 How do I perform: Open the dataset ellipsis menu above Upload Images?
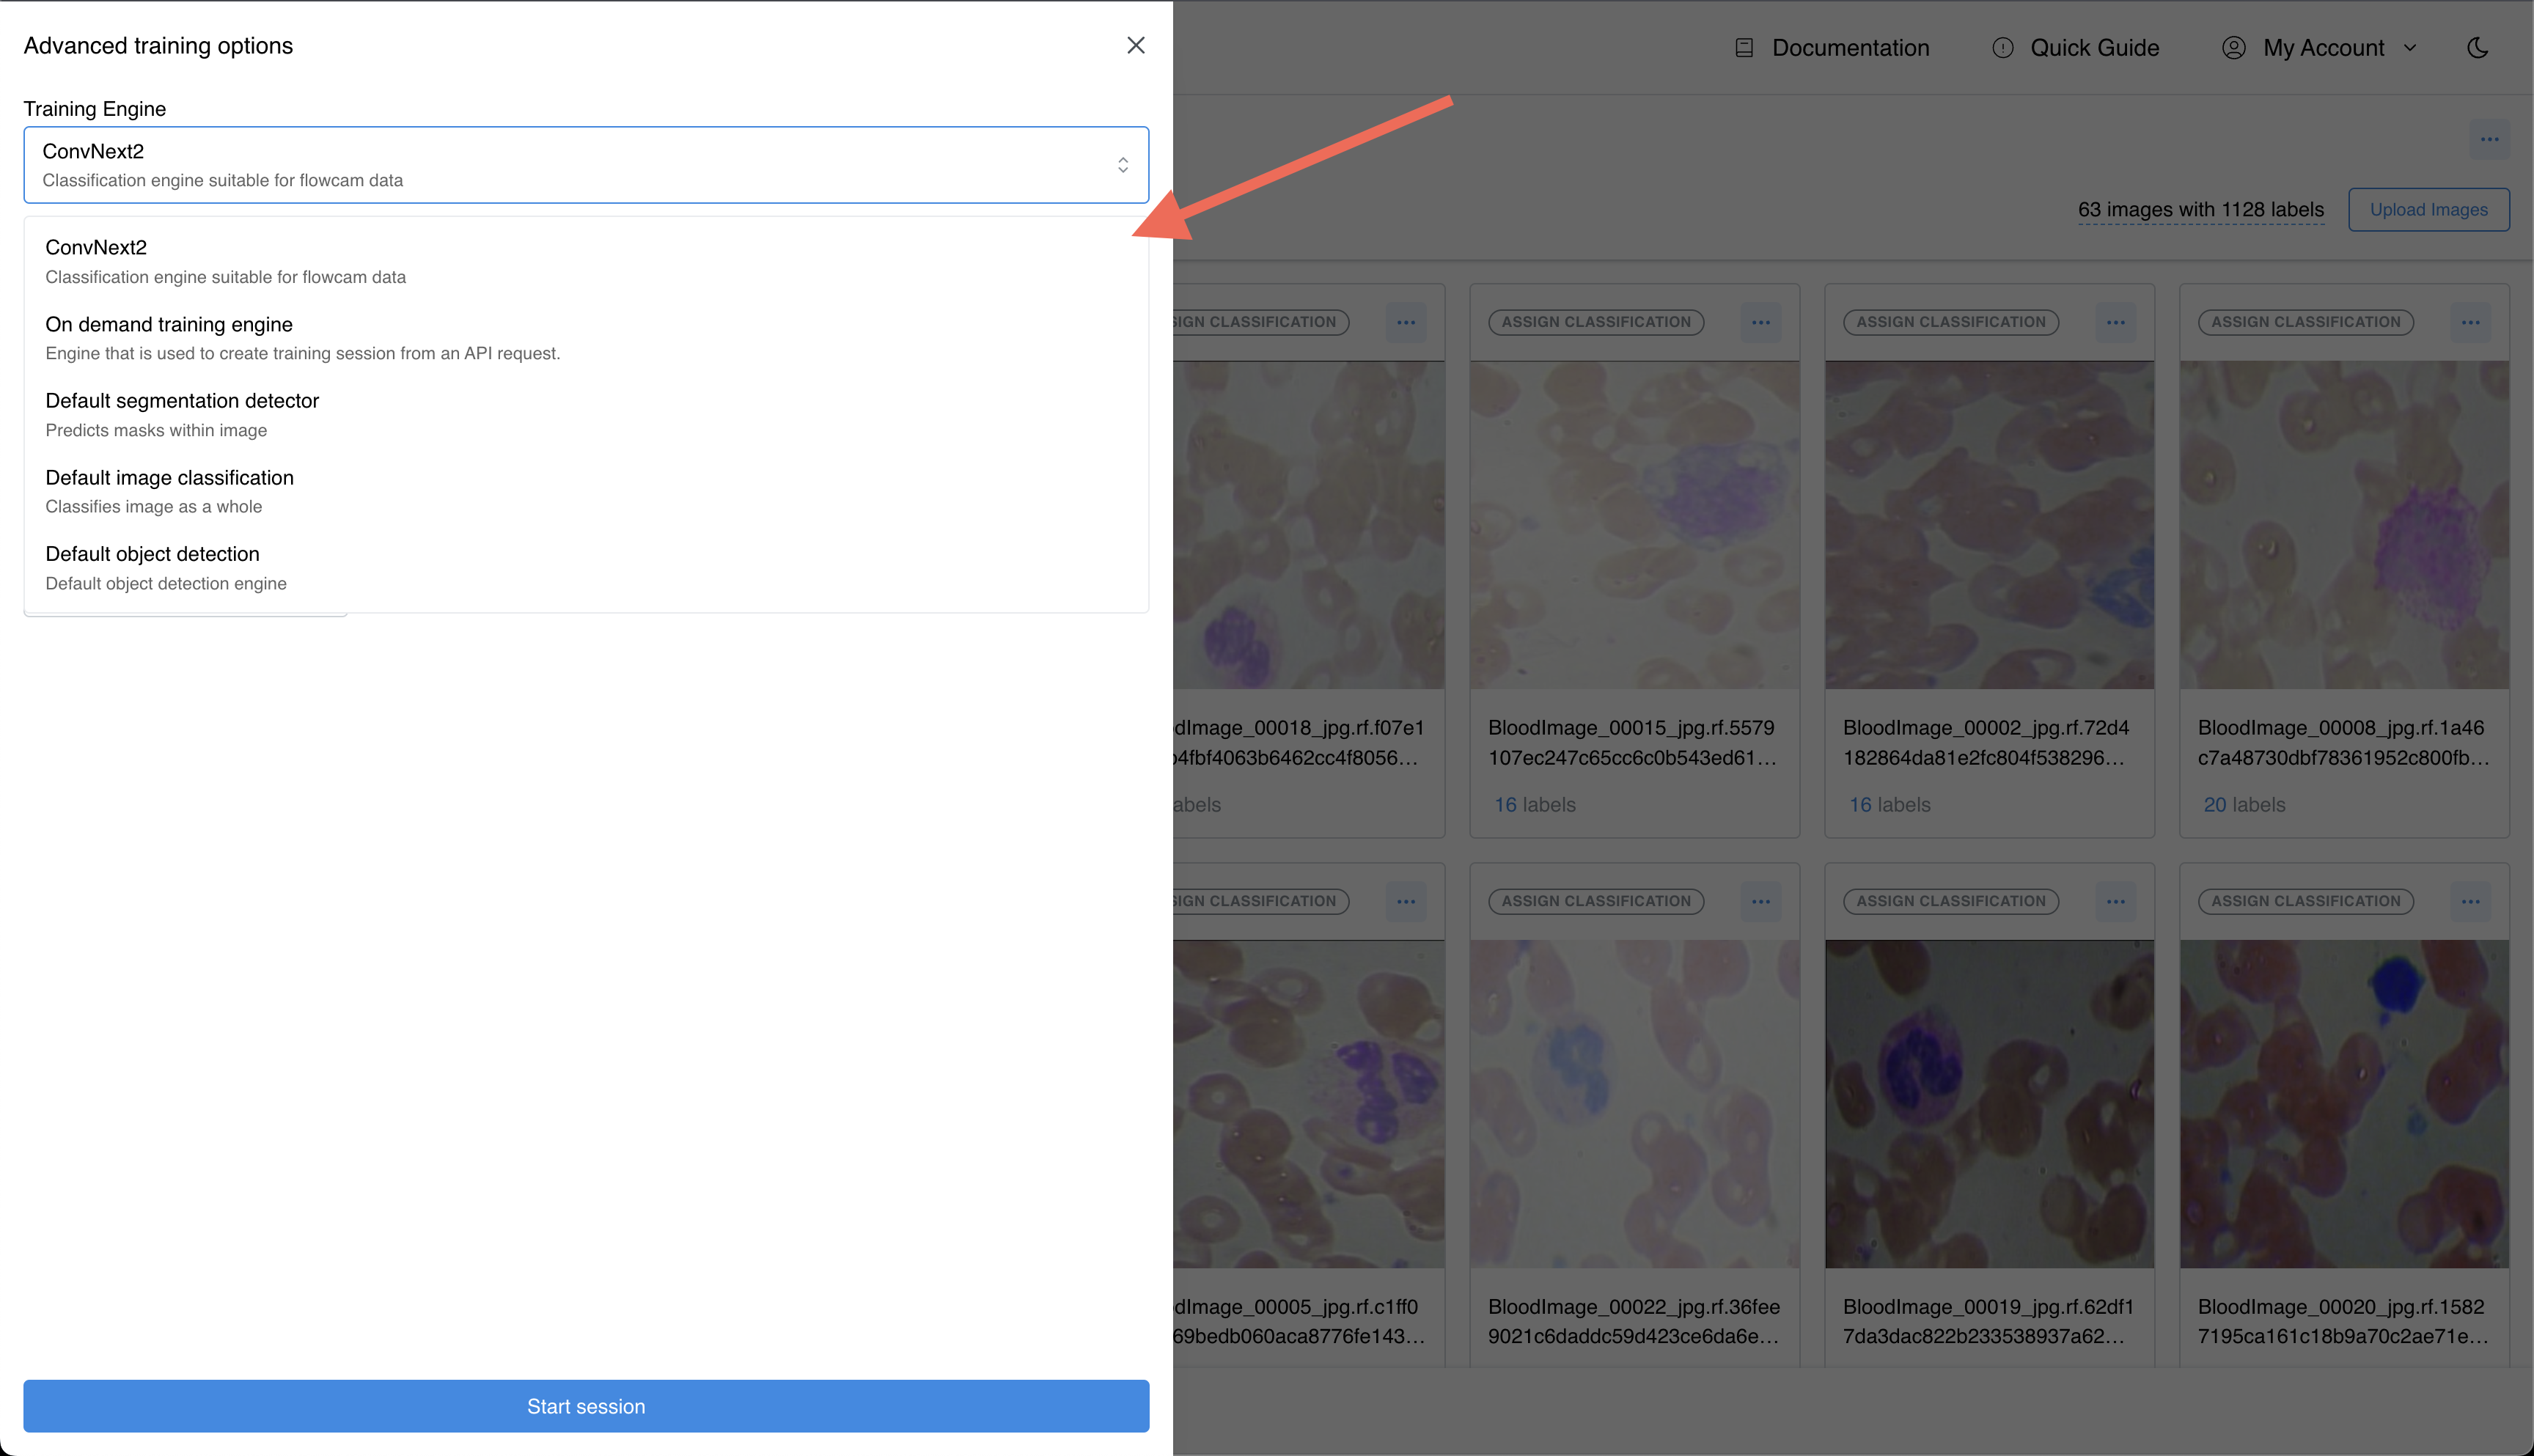coord(2489,139)
